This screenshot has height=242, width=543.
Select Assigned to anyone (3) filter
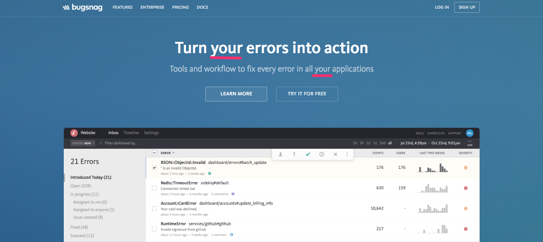(94, 210)
